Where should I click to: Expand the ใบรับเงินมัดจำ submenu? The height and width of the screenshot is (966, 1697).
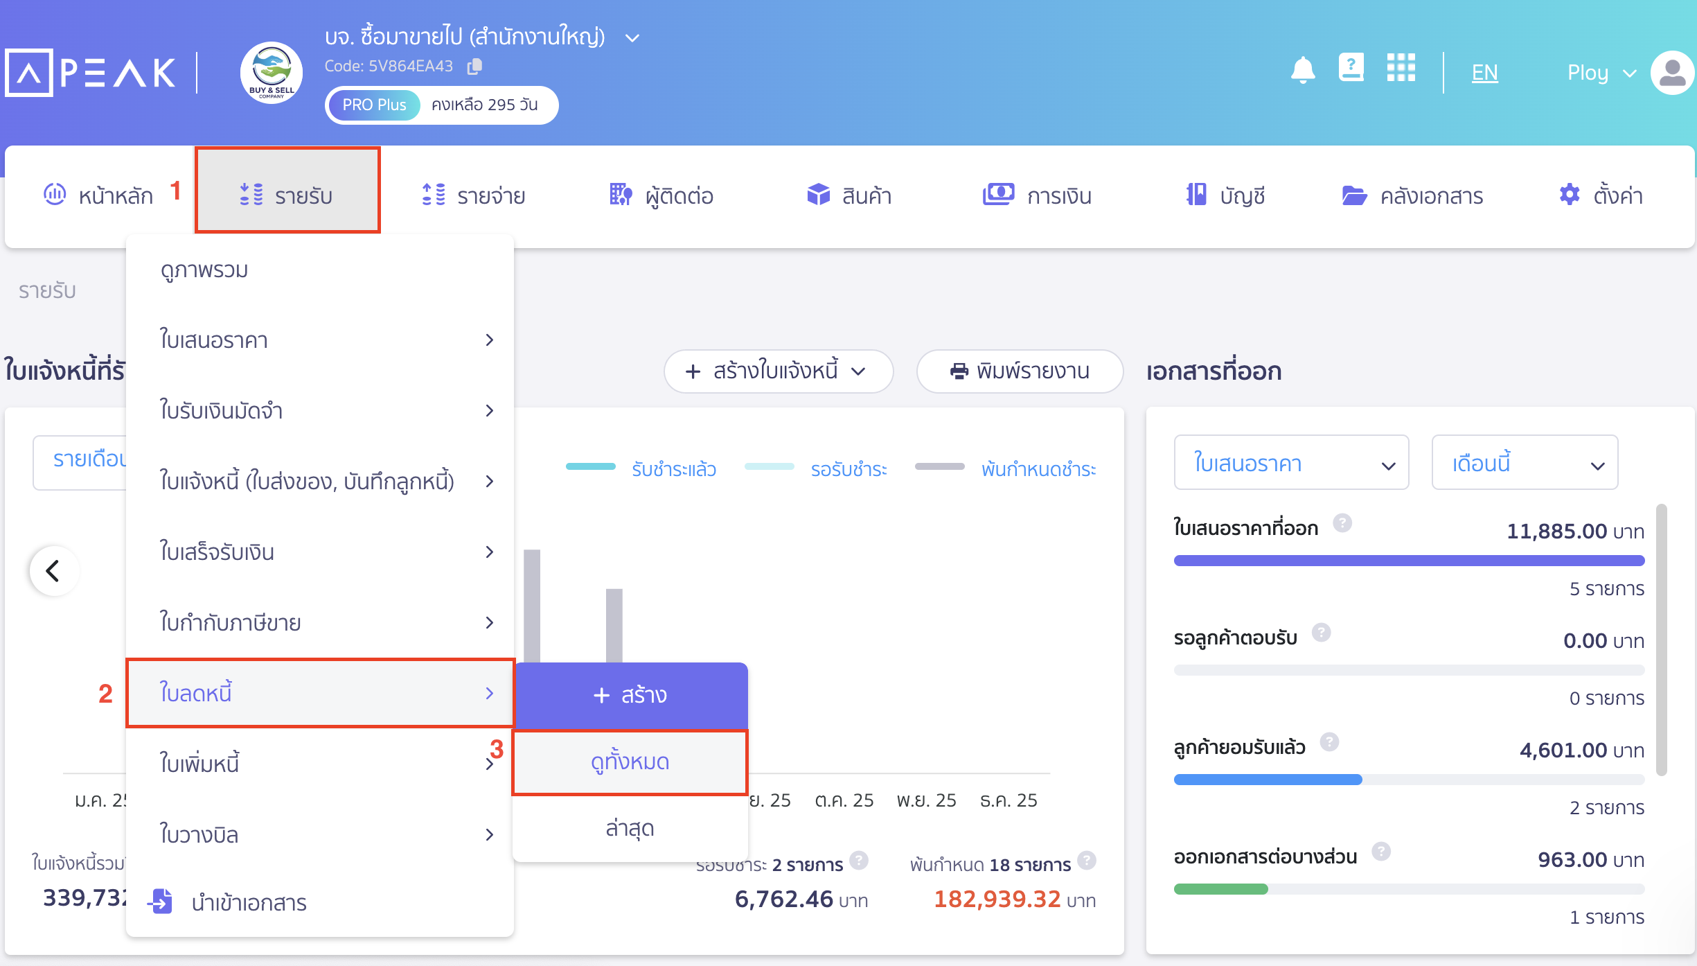point(320,411)
